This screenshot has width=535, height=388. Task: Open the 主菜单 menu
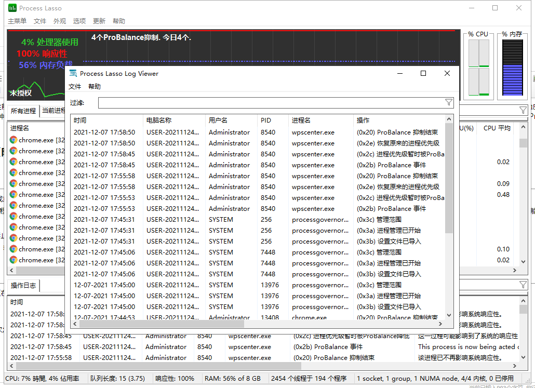(x=16, y=21)
